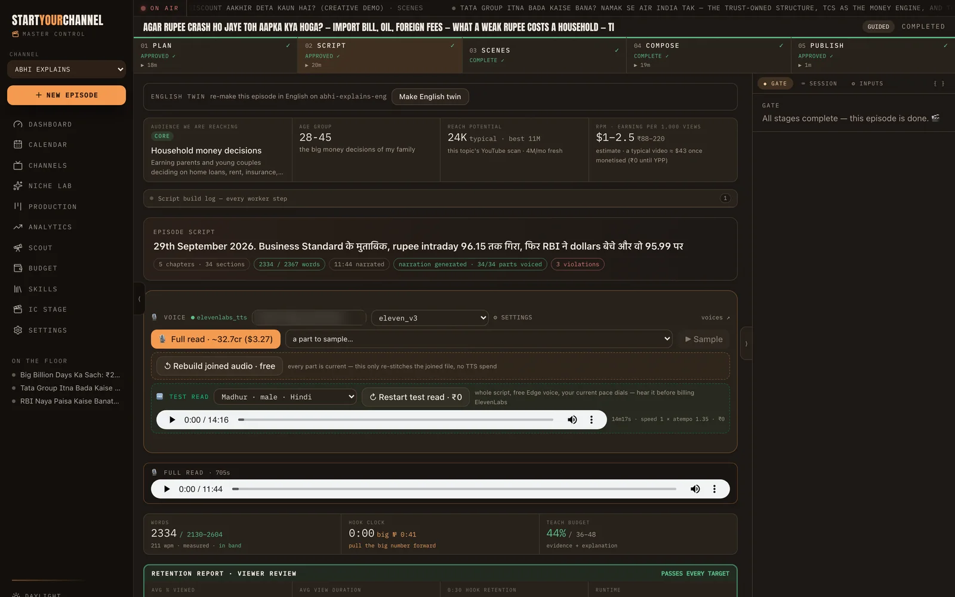Open the Analytics trend icon
955x597 pixels.
[18, 227]
